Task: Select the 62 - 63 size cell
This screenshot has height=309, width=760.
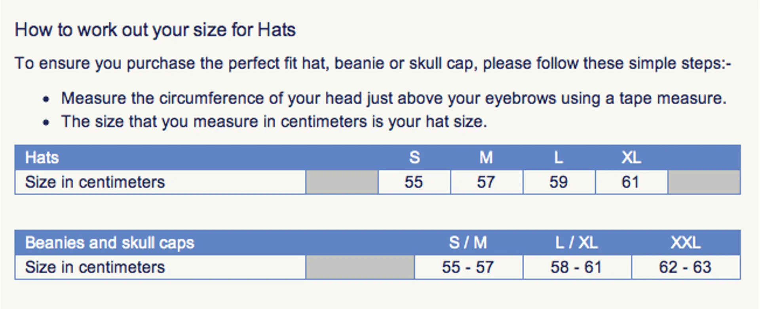Action: 686,268
